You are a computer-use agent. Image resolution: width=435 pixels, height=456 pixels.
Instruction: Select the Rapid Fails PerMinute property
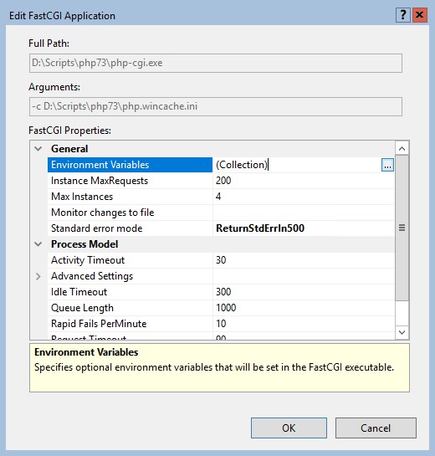pos(130,324)
